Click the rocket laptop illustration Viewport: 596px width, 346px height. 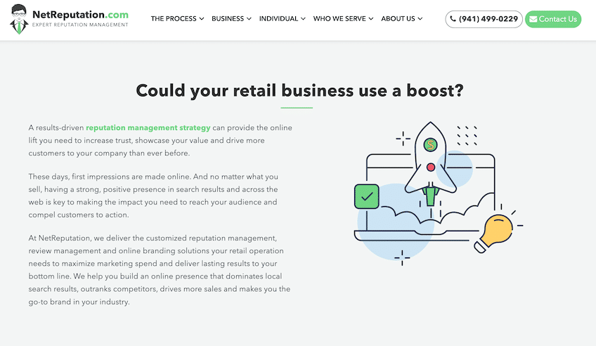(x=438, y=193)
